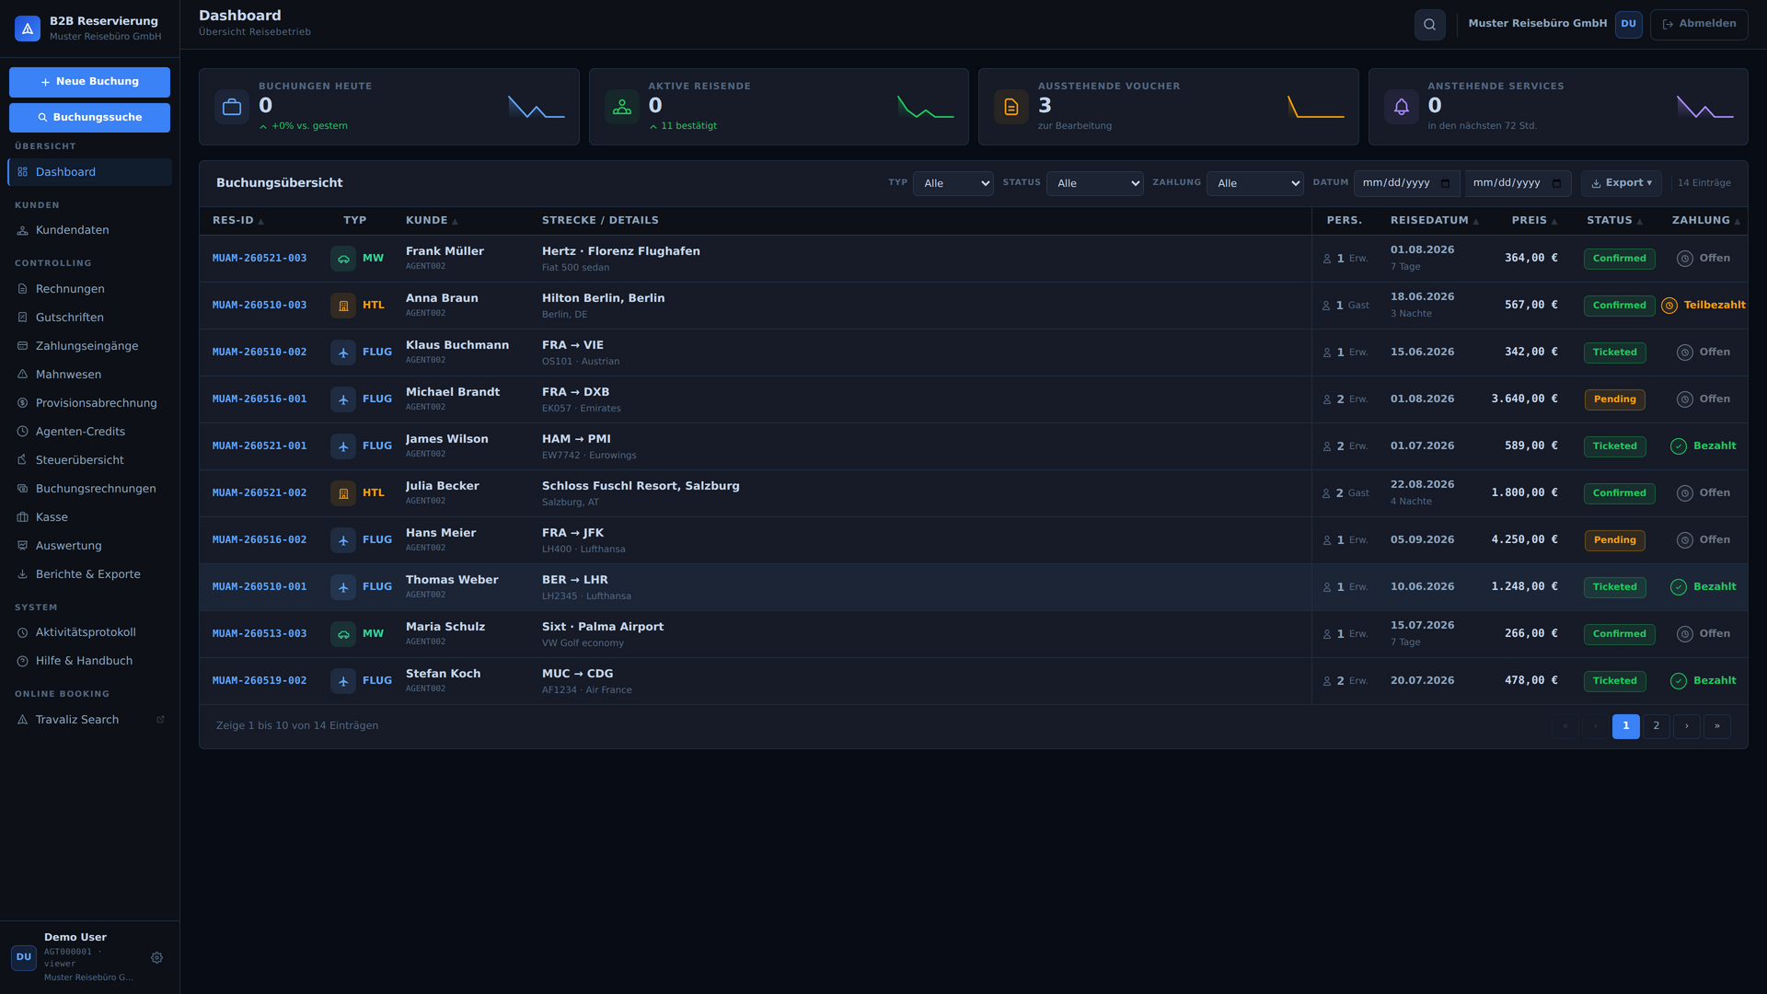Open settings gear next to Demo User
1767x994 pixels.
(x=156, y=957)
